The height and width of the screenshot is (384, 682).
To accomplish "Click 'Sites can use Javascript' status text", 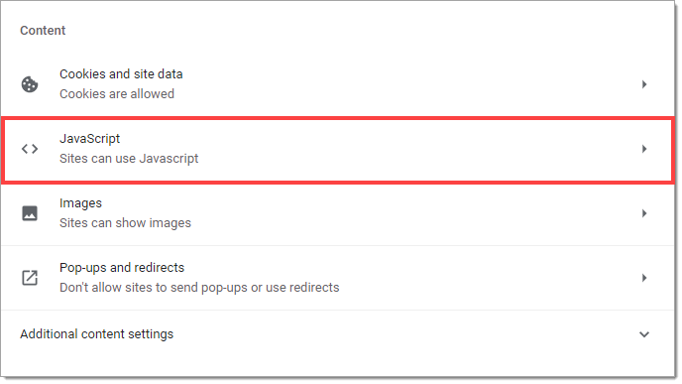I will [x=129, y=159].
